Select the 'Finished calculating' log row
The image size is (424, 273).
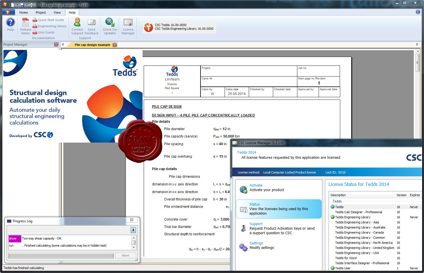70,246
